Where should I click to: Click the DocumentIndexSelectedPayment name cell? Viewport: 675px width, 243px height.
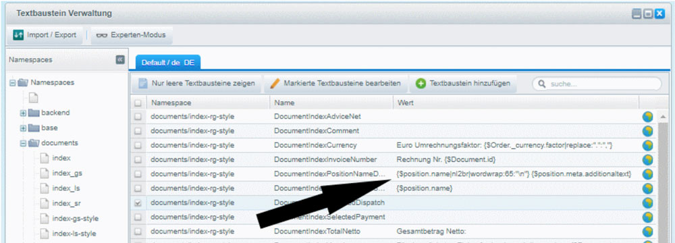coord(331,217)
